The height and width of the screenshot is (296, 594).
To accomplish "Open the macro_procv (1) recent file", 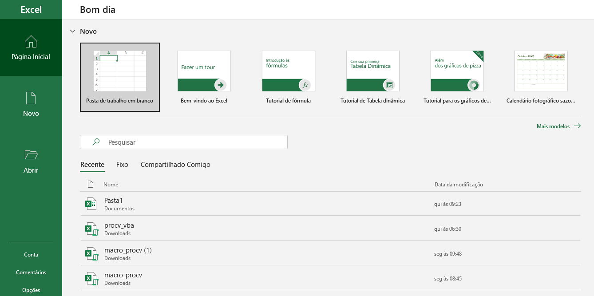I will [330, 254].
